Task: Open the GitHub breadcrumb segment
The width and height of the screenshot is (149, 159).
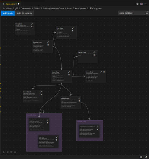Action: [37, 8]
